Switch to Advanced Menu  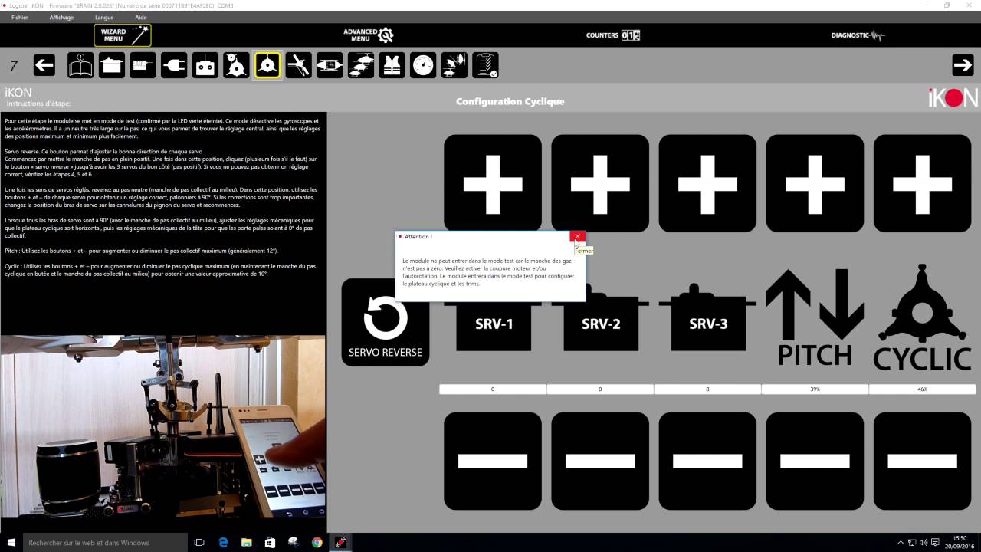pos(368,35)
